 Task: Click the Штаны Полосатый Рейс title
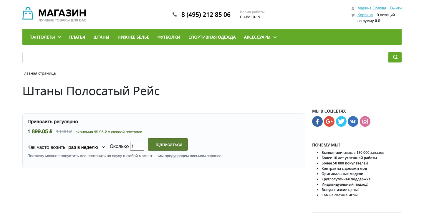click(x=91, y=91)
